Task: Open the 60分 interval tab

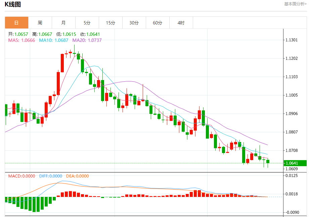Action: [x=158, y=23]
